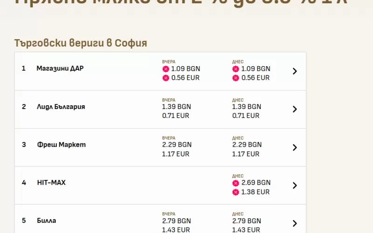Screen dimensions: 373x233
Task: Expand the HIT-MAX row chevron
Action: pyautogui.click(x=295, y=185)
